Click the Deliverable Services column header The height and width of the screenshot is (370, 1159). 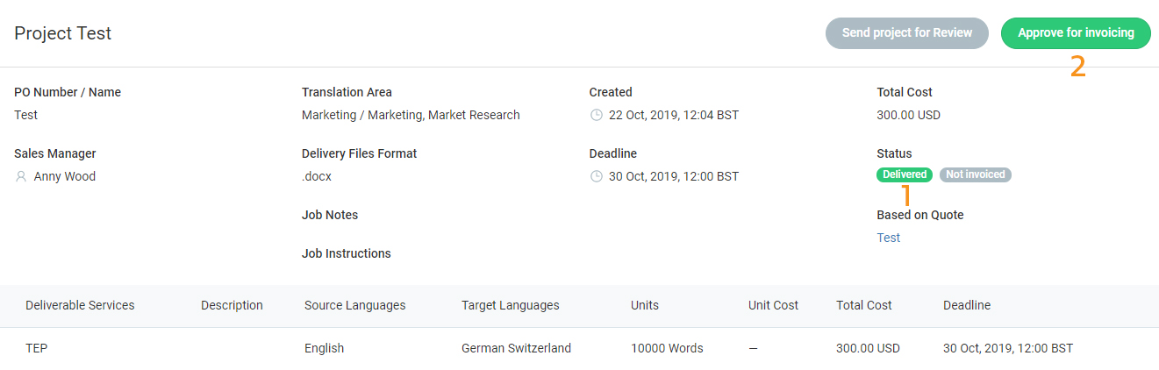(x=80, y=305)
